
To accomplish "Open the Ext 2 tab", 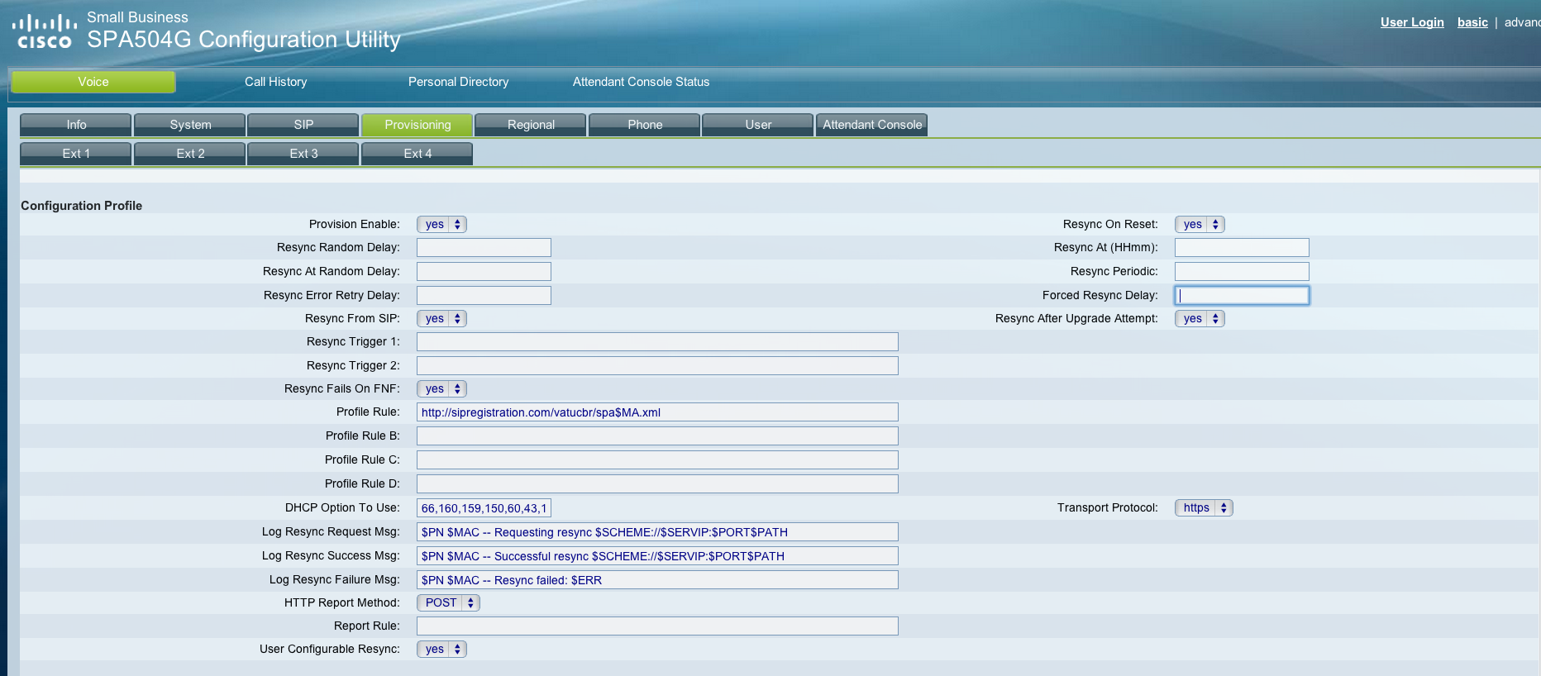I will [x=190, y=154].
